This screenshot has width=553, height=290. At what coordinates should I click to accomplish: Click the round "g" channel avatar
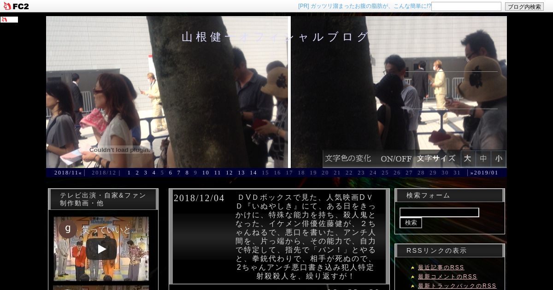point(68,229)
